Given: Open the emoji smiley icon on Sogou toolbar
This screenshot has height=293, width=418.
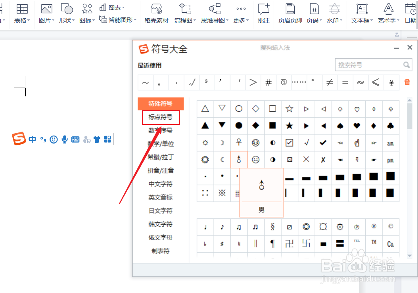Looking at the screenshot, I should (x=54, y=139).
